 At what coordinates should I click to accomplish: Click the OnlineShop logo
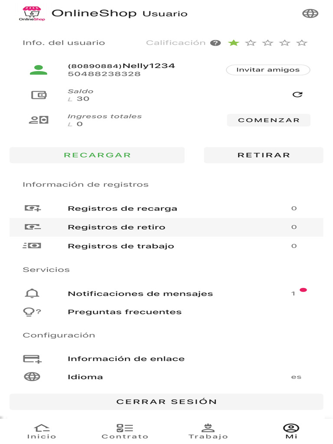pyautogui.click(x=32, y=13)
